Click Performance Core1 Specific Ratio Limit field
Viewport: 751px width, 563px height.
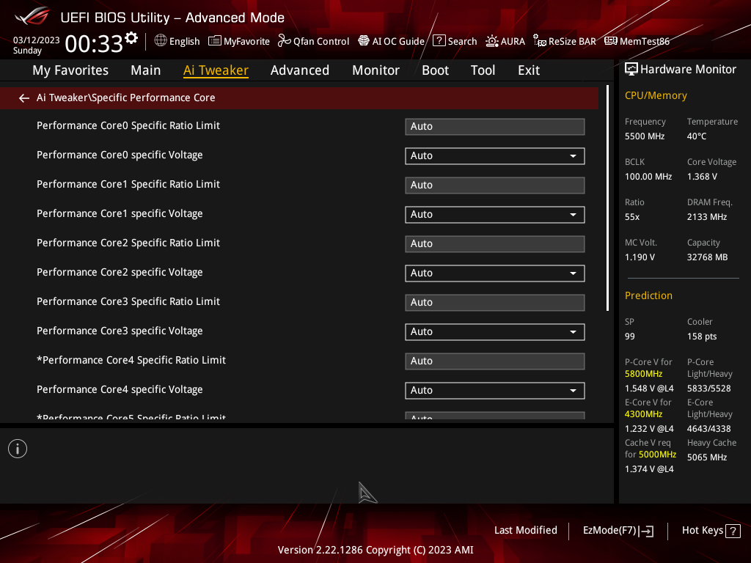click(x=495, y=185)
